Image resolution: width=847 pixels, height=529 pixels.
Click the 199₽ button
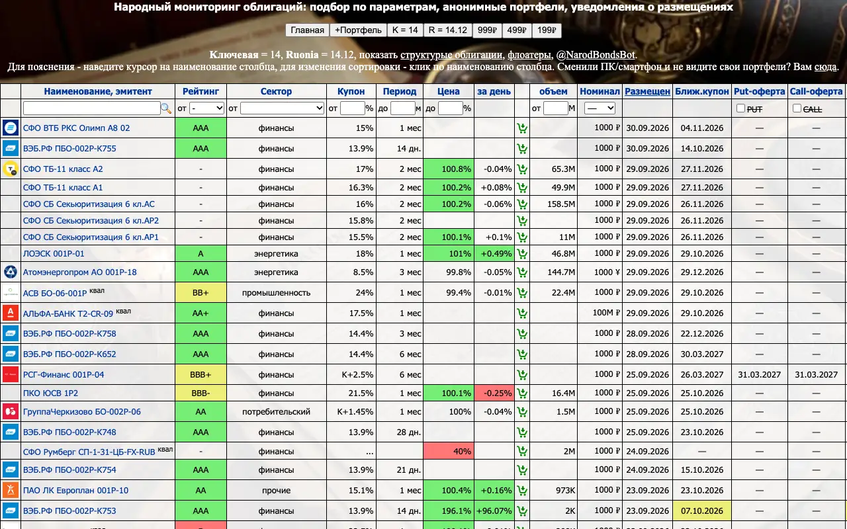point(547,30)
